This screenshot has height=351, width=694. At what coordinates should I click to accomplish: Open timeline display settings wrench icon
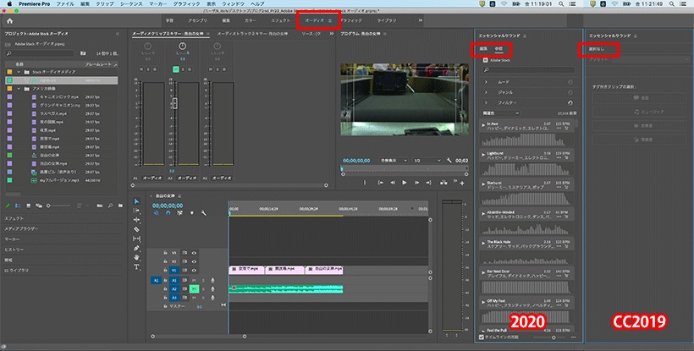pos(204,212)
